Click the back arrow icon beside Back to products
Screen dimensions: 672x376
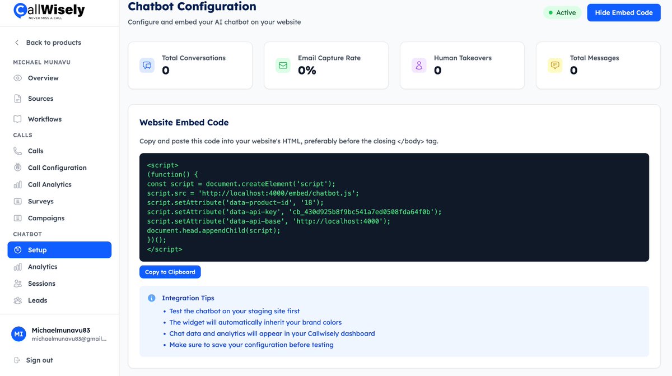(x=17, y=43)
